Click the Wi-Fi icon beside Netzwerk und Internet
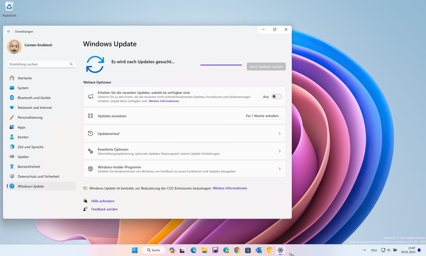426x256 pixels. click(x=12, y=108)
